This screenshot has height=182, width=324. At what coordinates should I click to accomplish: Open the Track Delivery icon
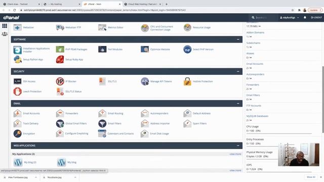pos(18,123)
